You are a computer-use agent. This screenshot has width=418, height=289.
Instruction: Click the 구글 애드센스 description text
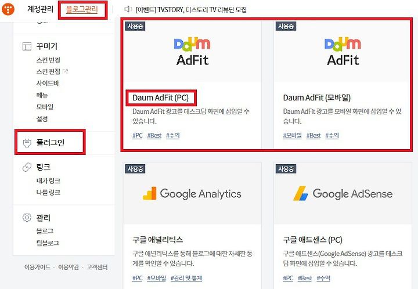(x=343, y=258)
